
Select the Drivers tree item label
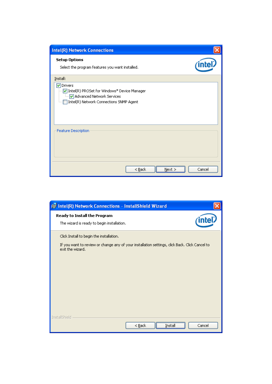[x=68, y=86]
